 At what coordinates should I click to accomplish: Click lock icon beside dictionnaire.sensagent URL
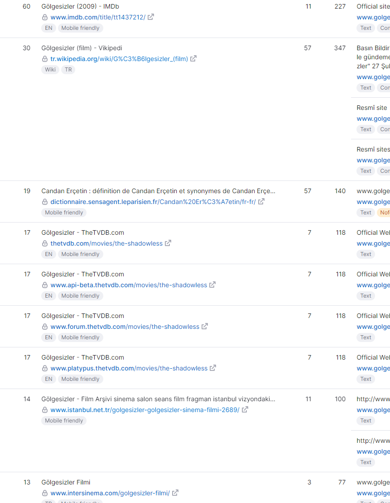45,202
